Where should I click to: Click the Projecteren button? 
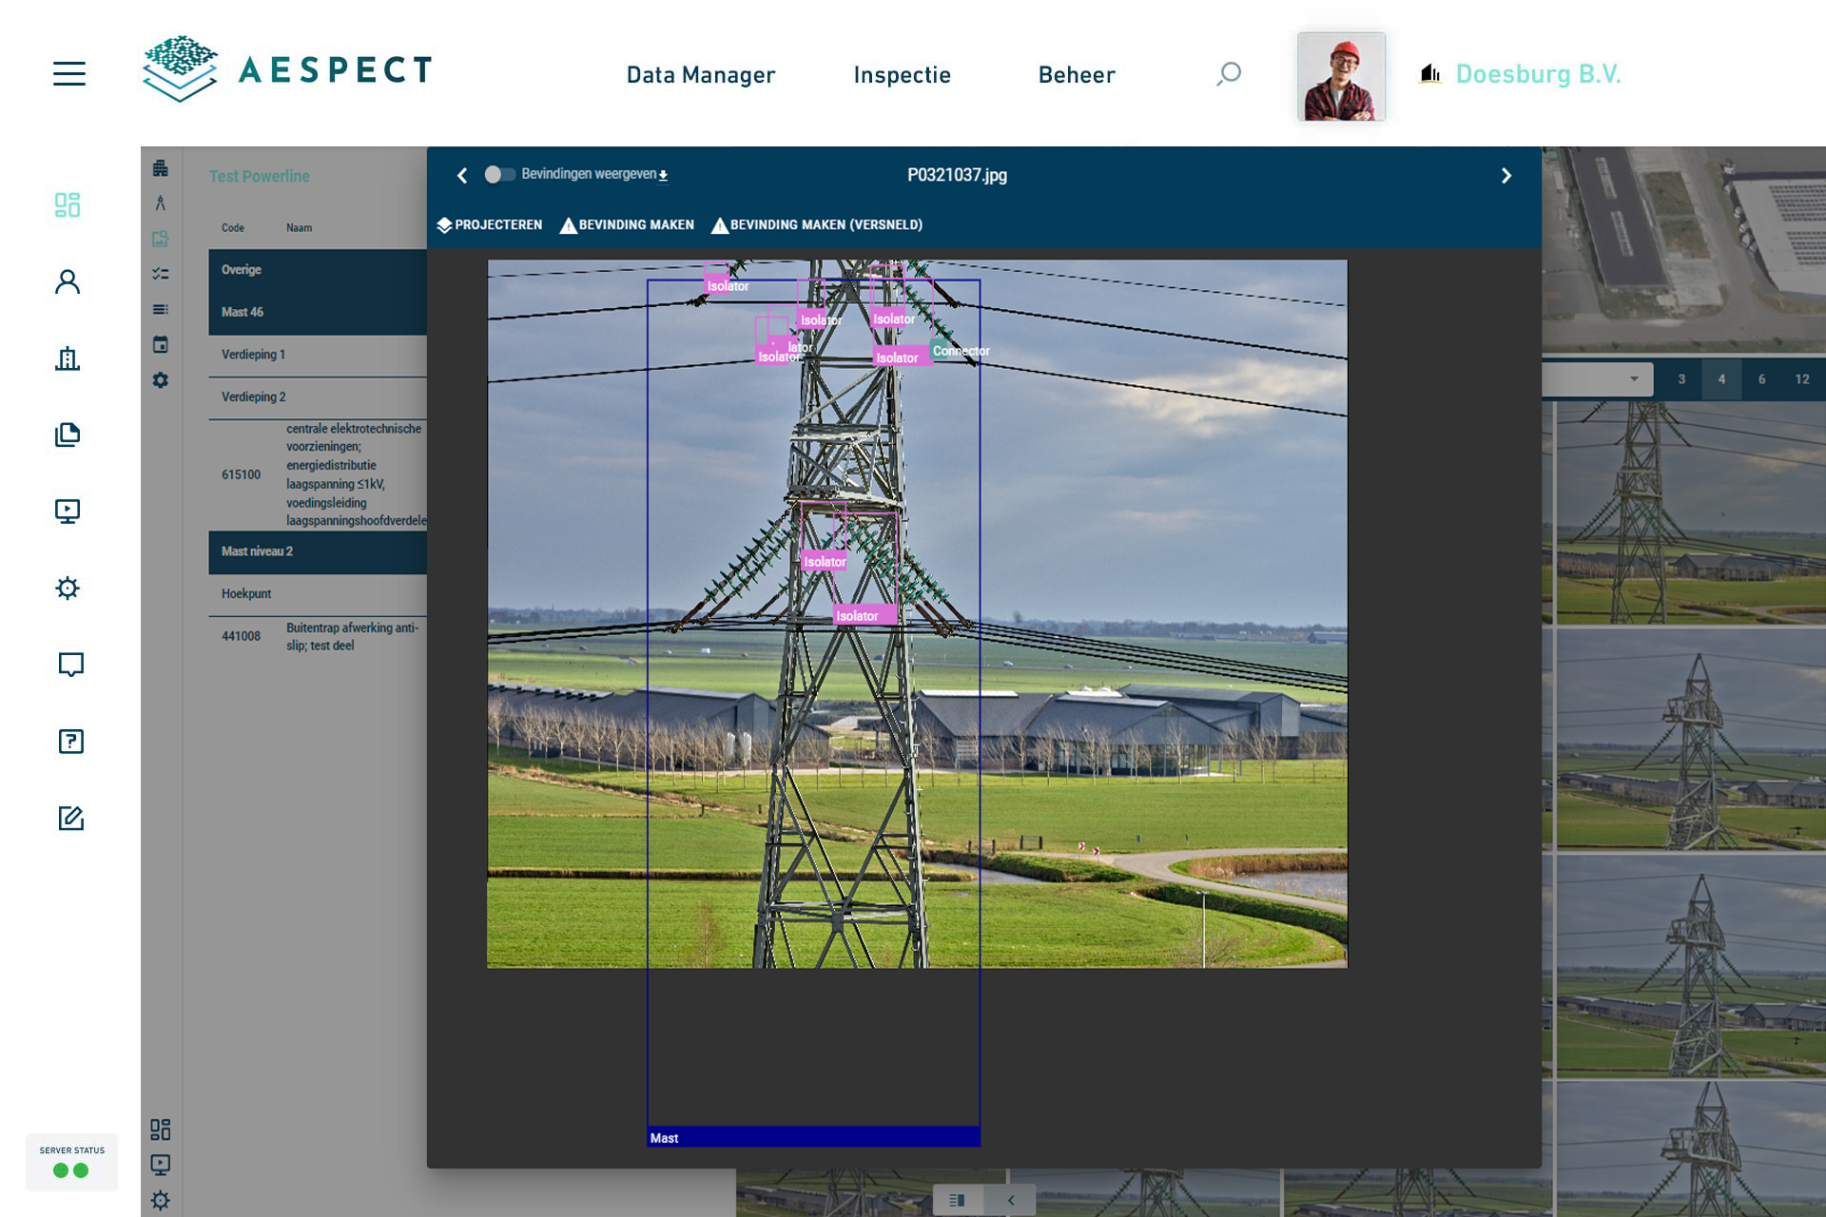pos(490,224)
